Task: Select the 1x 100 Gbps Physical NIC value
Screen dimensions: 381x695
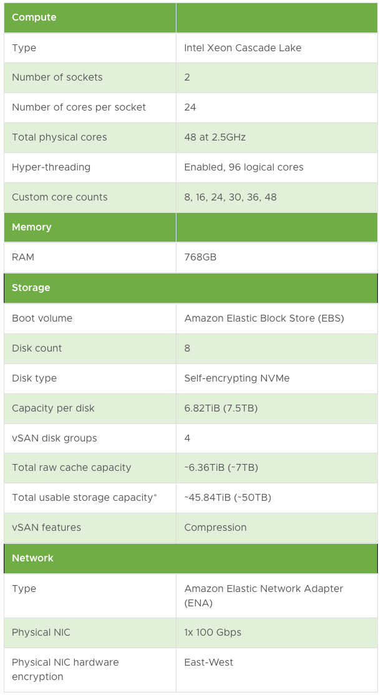Action: tap(213, 633)
